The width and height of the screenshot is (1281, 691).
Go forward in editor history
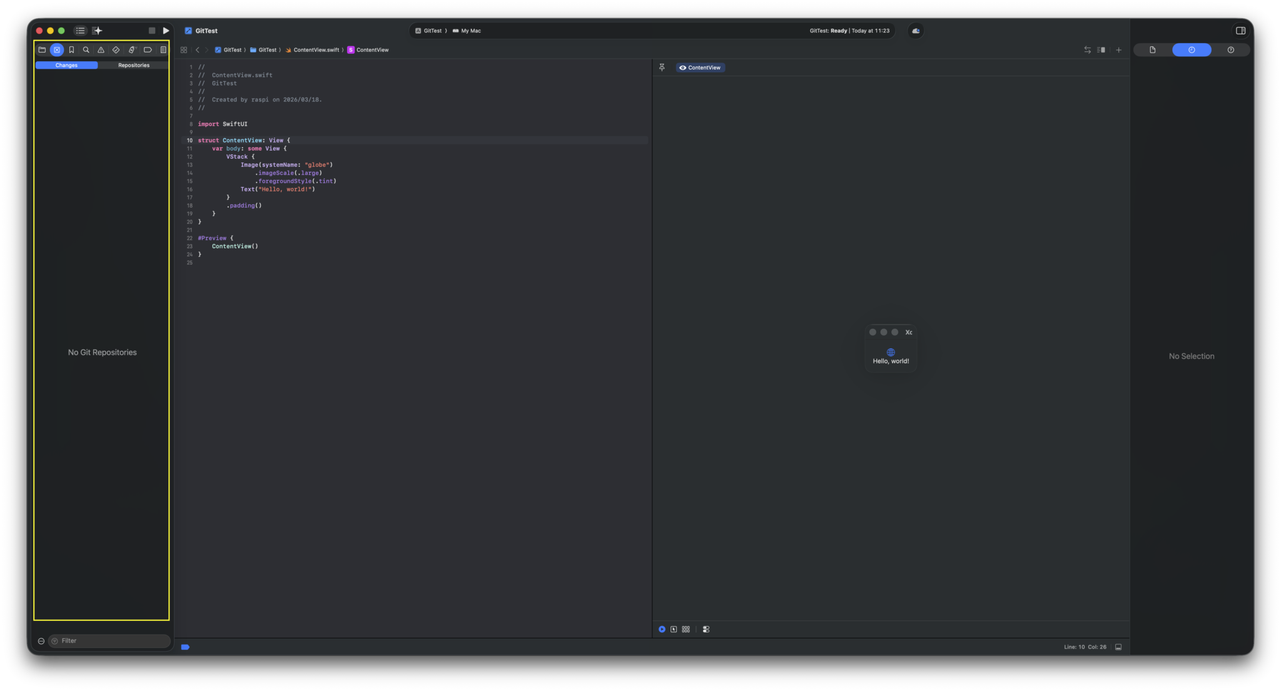[206, 50]
